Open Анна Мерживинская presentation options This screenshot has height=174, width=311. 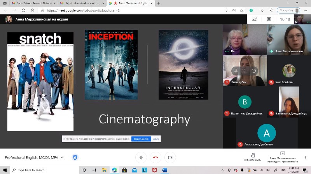[283, 157]
